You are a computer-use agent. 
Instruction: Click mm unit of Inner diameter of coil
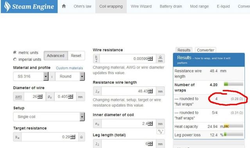(x=160, y=124)
